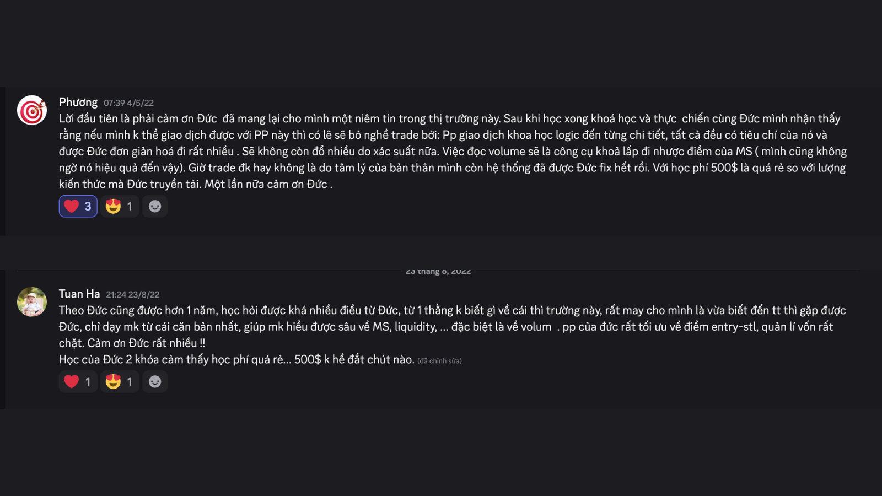Click the 21:24 23/8/22 timestamp
882x496 pixels.
click(132, 295)
